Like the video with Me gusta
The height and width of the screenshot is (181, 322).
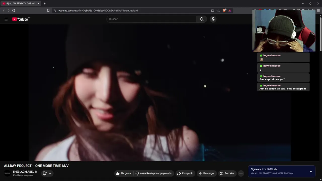click(x=123, y=173)
